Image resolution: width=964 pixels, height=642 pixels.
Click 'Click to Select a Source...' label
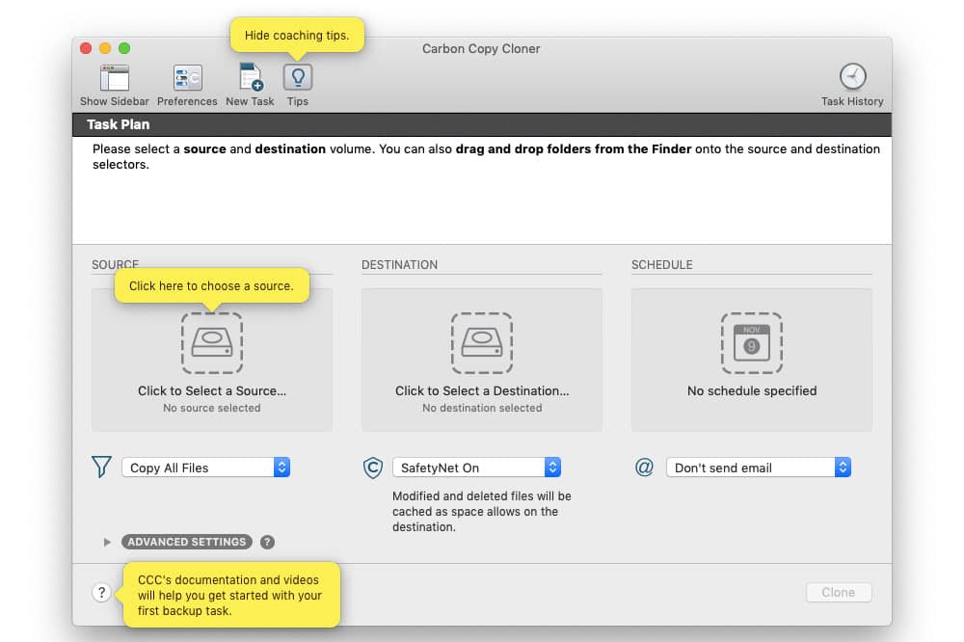point(212,391)
